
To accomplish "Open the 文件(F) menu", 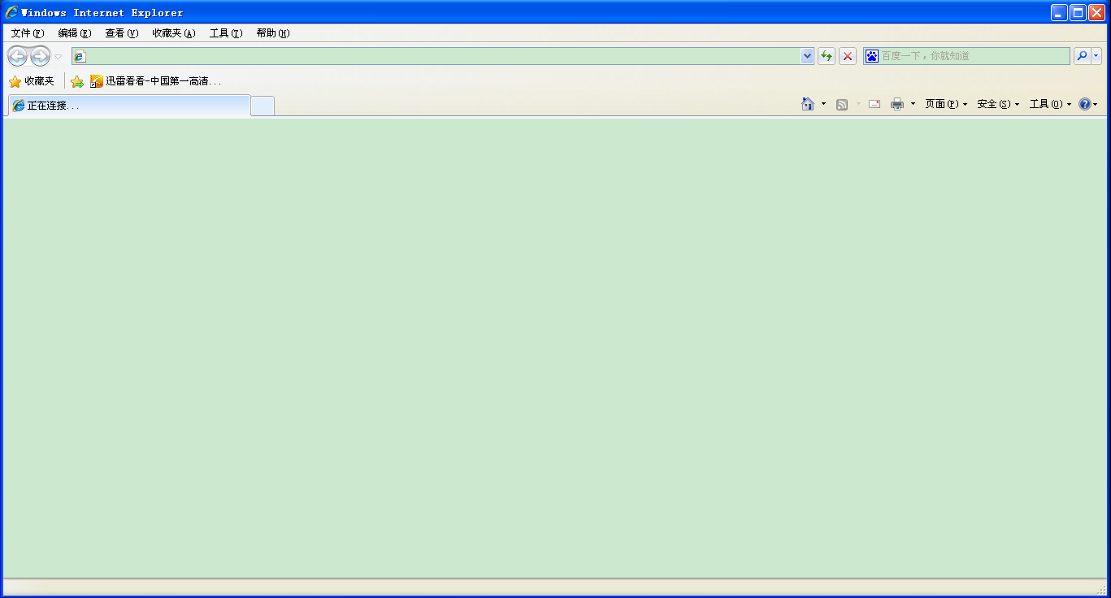I will [28, 33].
